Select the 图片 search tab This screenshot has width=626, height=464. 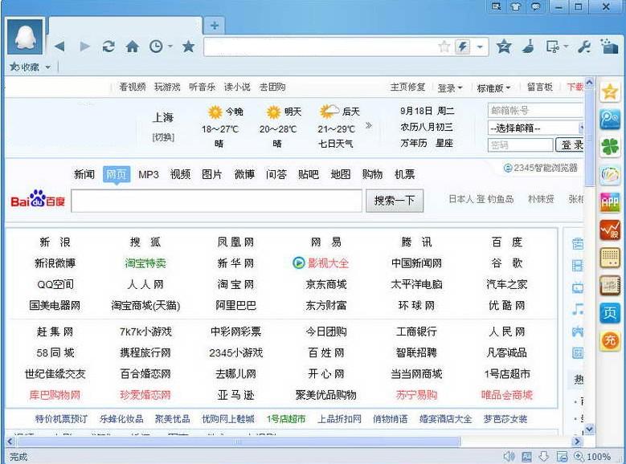pyautogui.click(x=211, y=174)
